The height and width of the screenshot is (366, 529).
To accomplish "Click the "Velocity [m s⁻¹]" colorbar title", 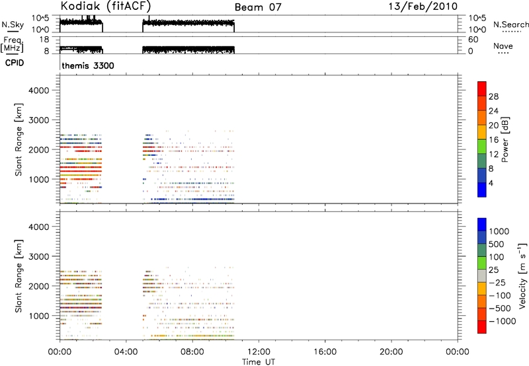I will (x=522, y=275).
